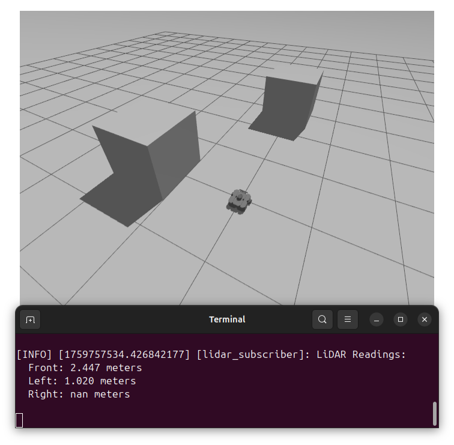The image size is (454, 445).
Task: Click the Front 2.447 meters reading
Action: click(85, 368)
